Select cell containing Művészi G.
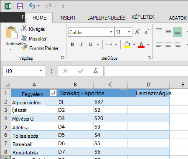 [34, 118]
